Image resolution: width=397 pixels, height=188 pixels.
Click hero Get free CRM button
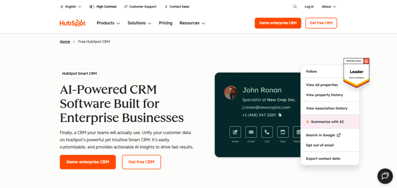pyautogui.click(x=141, y=162)
